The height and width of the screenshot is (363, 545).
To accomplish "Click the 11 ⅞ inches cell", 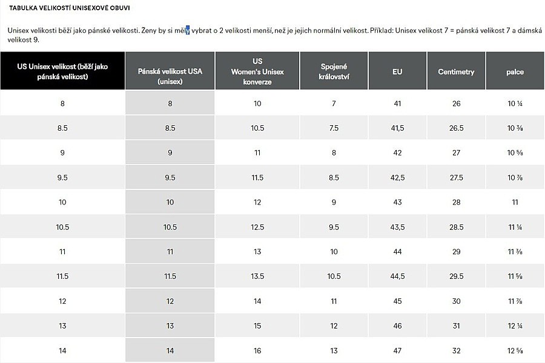I will pos(515,301).
